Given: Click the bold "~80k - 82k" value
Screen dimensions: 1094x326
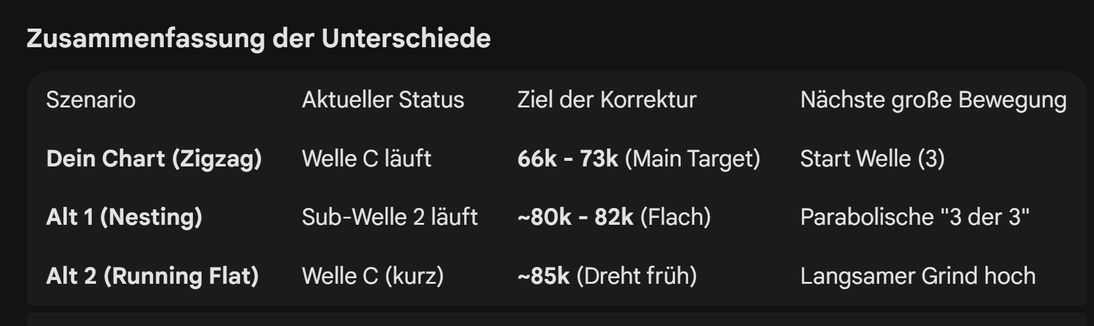Looking at the screenshot, I should tap(575, 217).
